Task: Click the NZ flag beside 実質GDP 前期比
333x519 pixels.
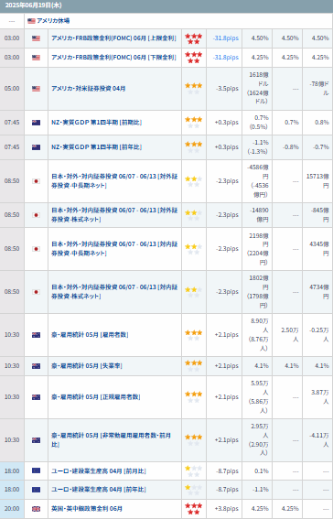Action: [36, 123]
